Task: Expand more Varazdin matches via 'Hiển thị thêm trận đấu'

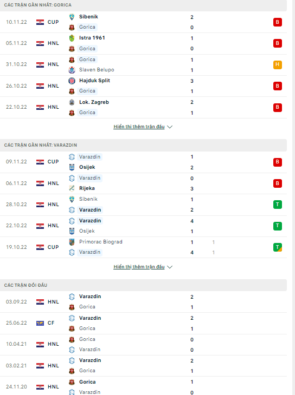Action: [x=139, y=267]
